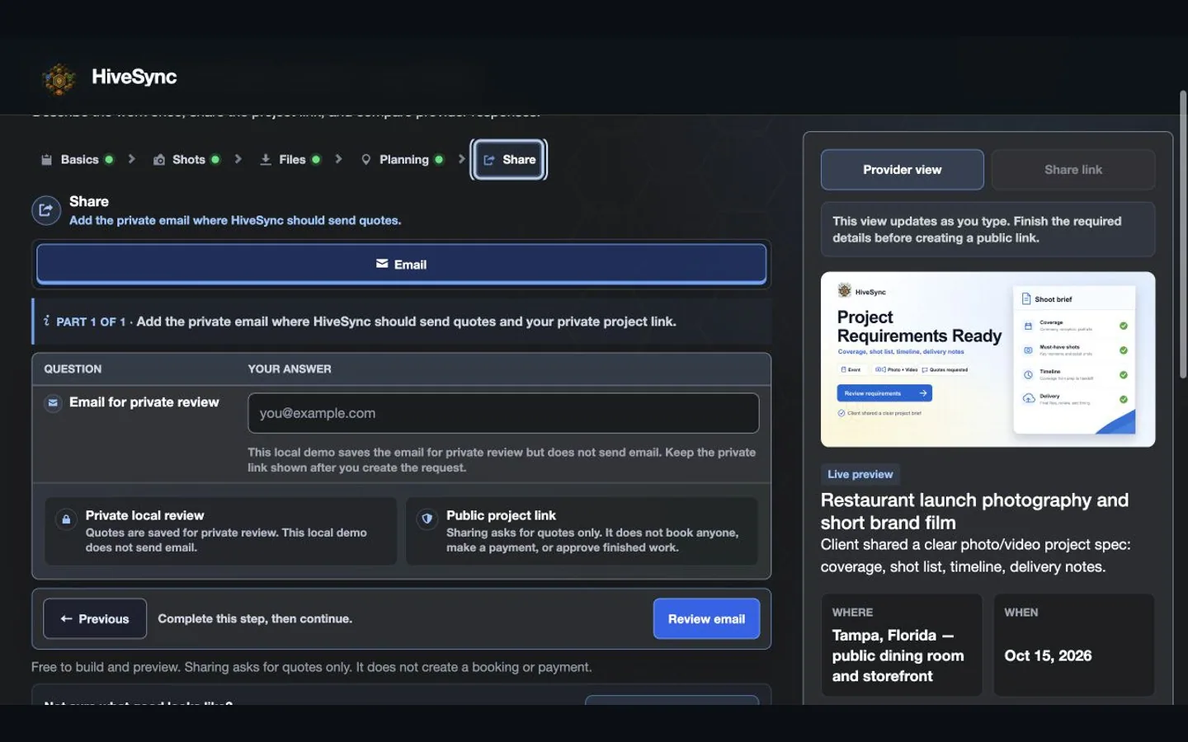Click the Files step download icon
This screenshot has width=1188, height=742.
pos(266,160)
